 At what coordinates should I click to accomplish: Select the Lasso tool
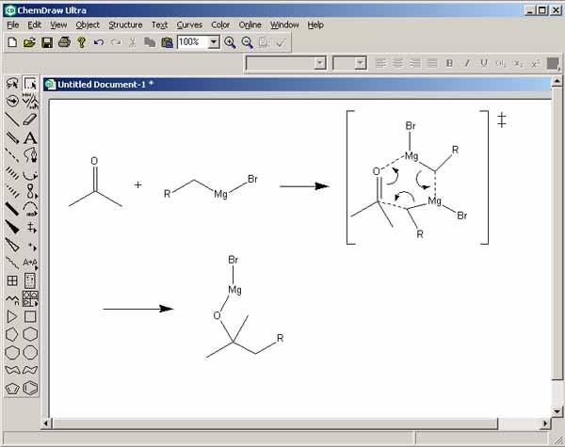coord(12,84)
